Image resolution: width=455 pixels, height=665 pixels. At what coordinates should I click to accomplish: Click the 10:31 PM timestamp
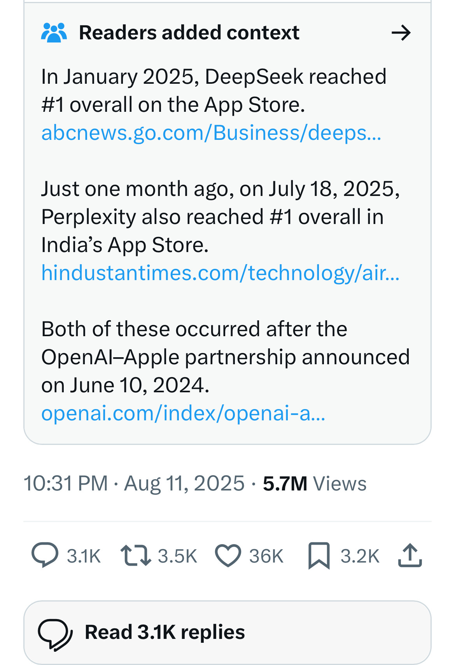[66, 483]
